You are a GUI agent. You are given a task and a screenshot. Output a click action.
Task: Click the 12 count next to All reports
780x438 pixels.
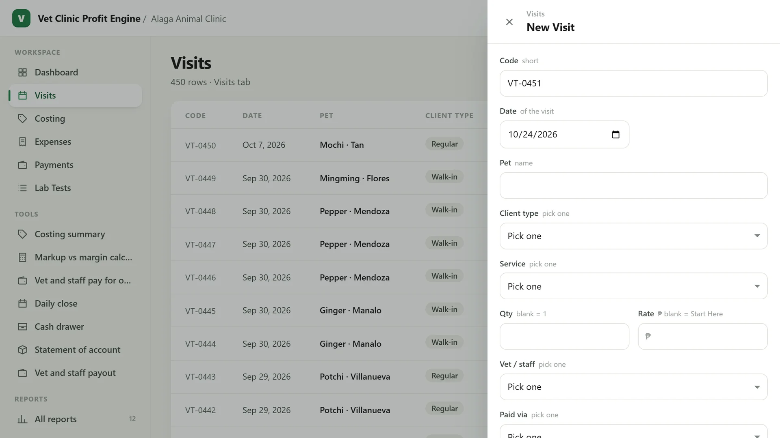click(x=132, y=419)
